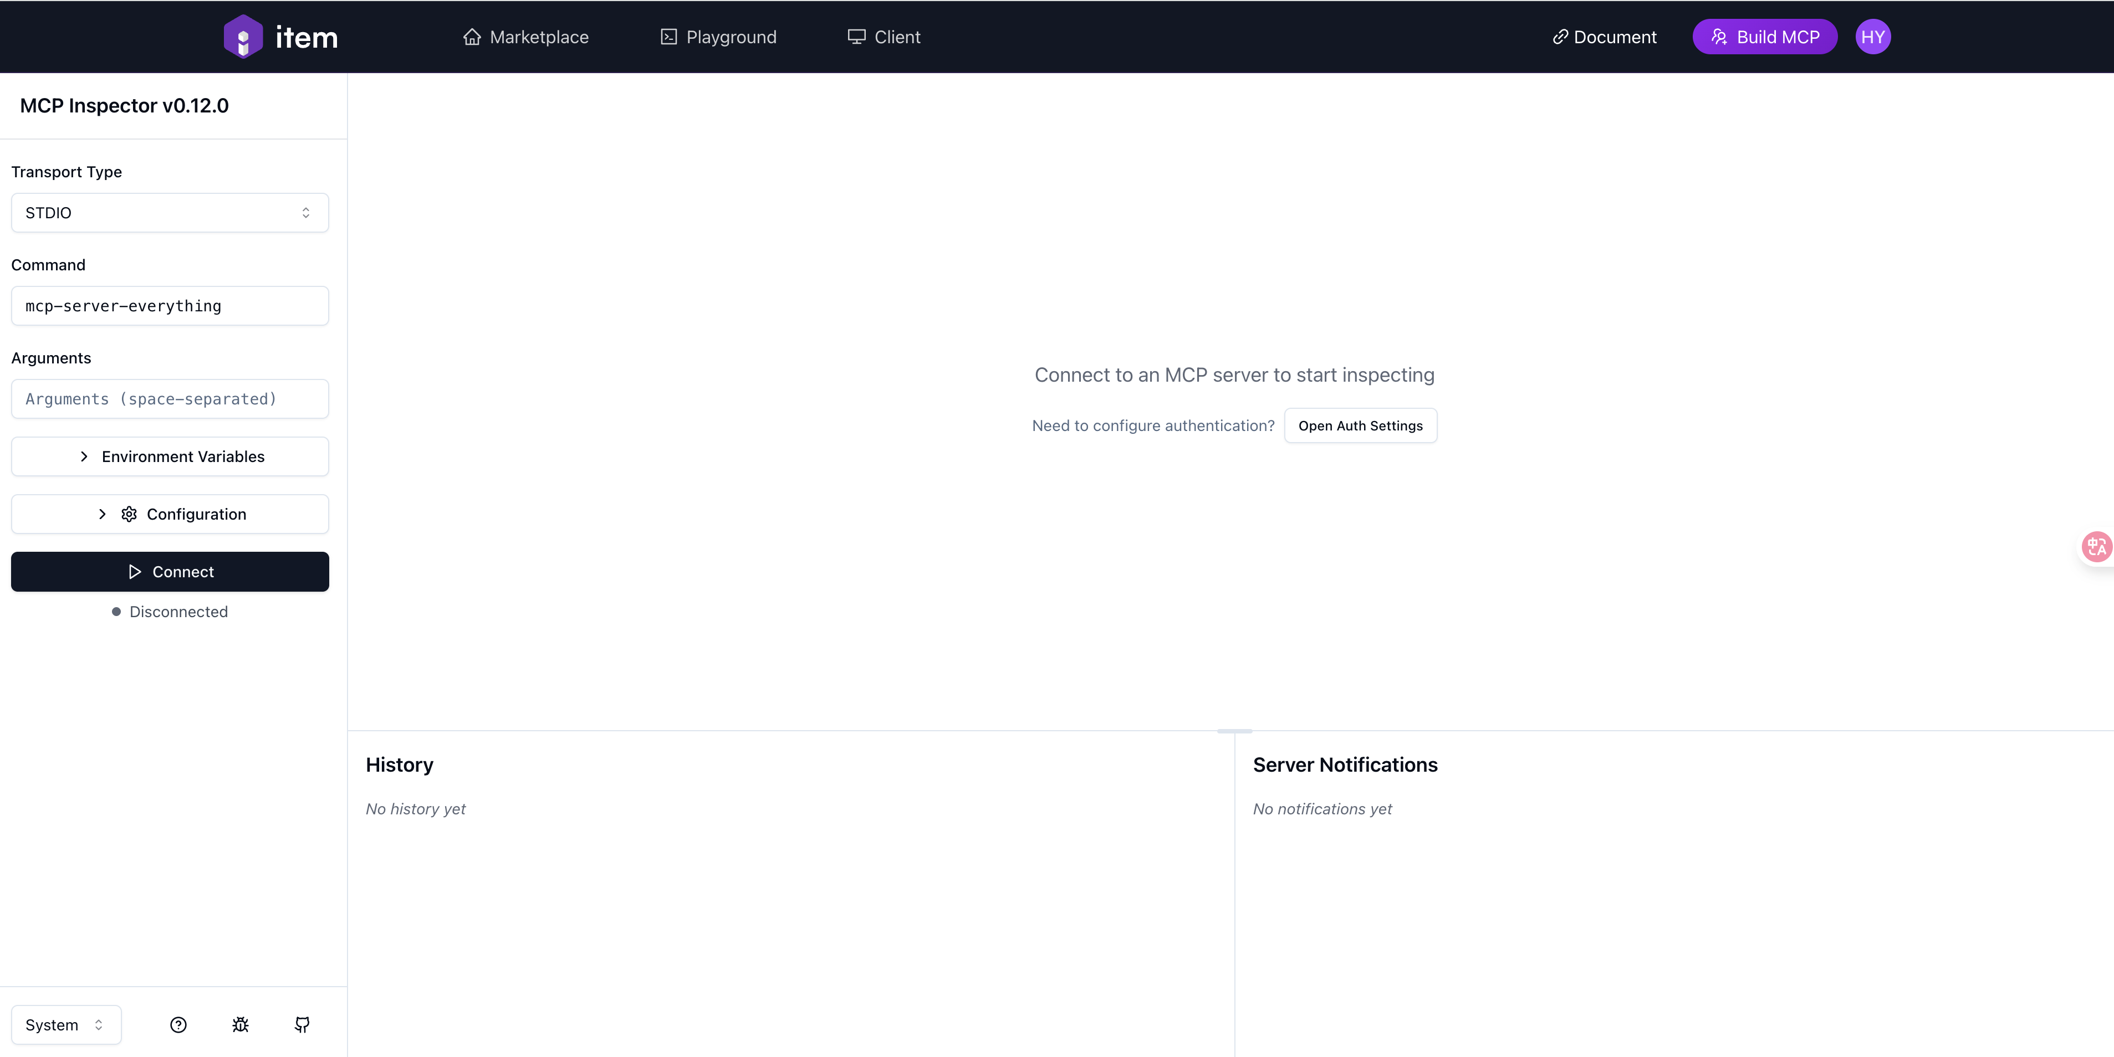Click the Configuration gear icon

pos(129,514)
